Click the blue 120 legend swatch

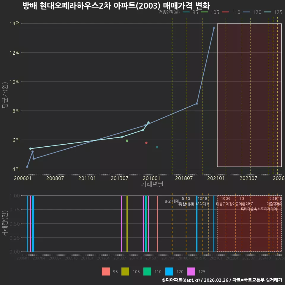(x=169, y=272)
